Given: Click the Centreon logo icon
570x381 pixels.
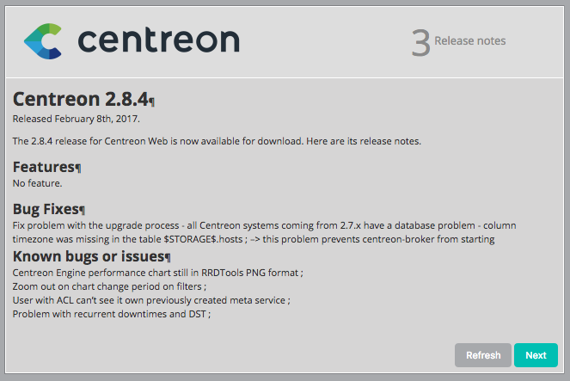Looking at the screenshot, I should (44, 41).
